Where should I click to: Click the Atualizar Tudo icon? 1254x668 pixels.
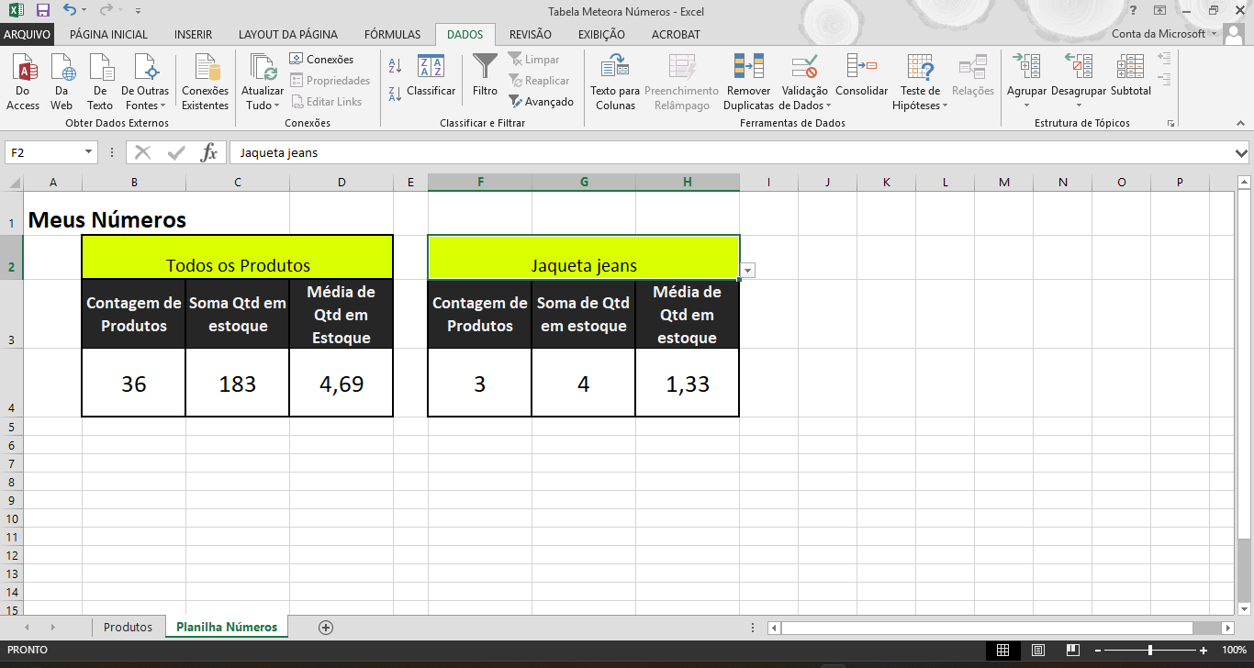coord(263,67)
